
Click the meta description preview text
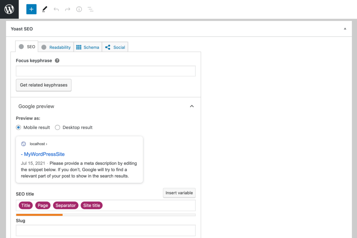tap(79, 169)
